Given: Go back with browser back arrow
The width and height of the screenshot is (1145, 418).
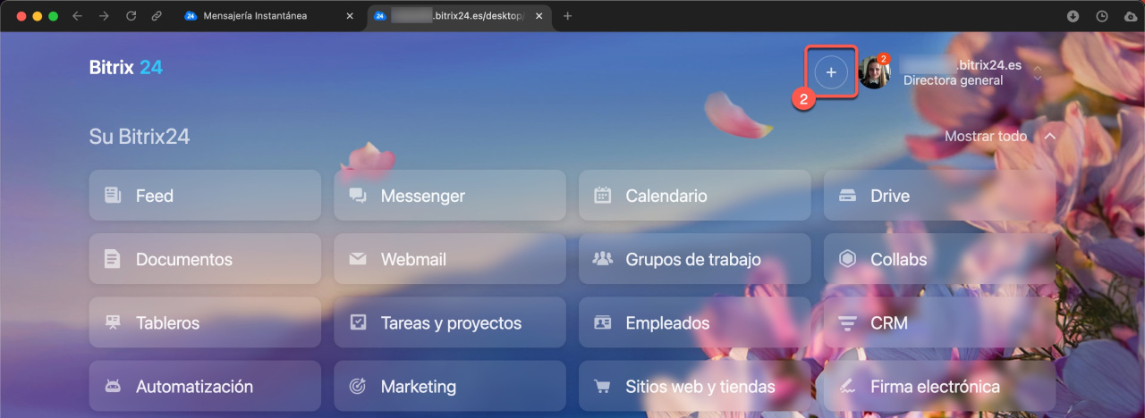Looking at the screenshot, I should 77,16.
